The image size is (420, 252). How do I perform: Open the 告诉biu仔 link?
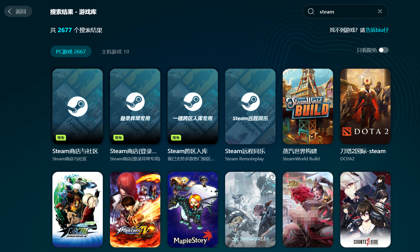coord(377,30)
